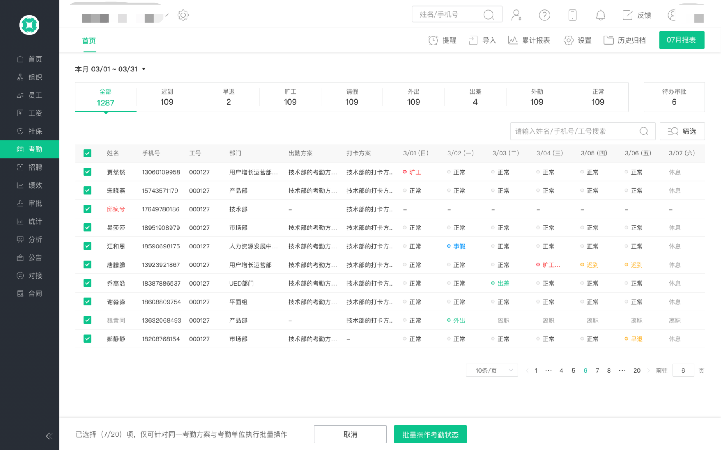Uncheck the row for 邱疯兮
The image size is (721, 450).
pos(87,209)
